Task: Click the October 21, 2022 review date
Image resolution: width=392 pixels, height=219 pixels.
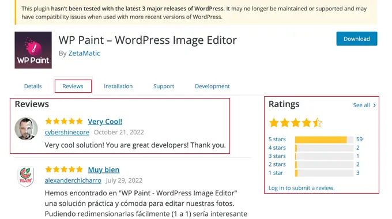Action: 119,132
